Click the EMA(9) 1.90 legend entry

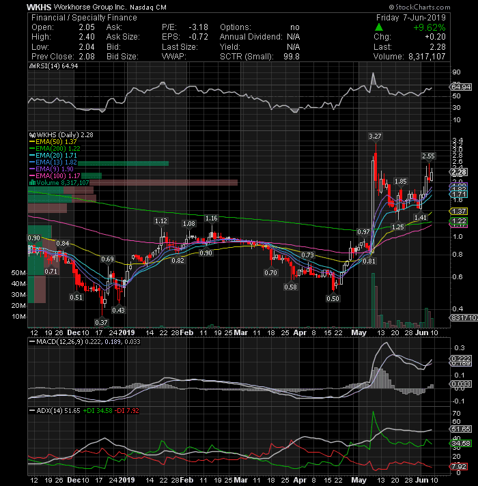tap(51, 169)
